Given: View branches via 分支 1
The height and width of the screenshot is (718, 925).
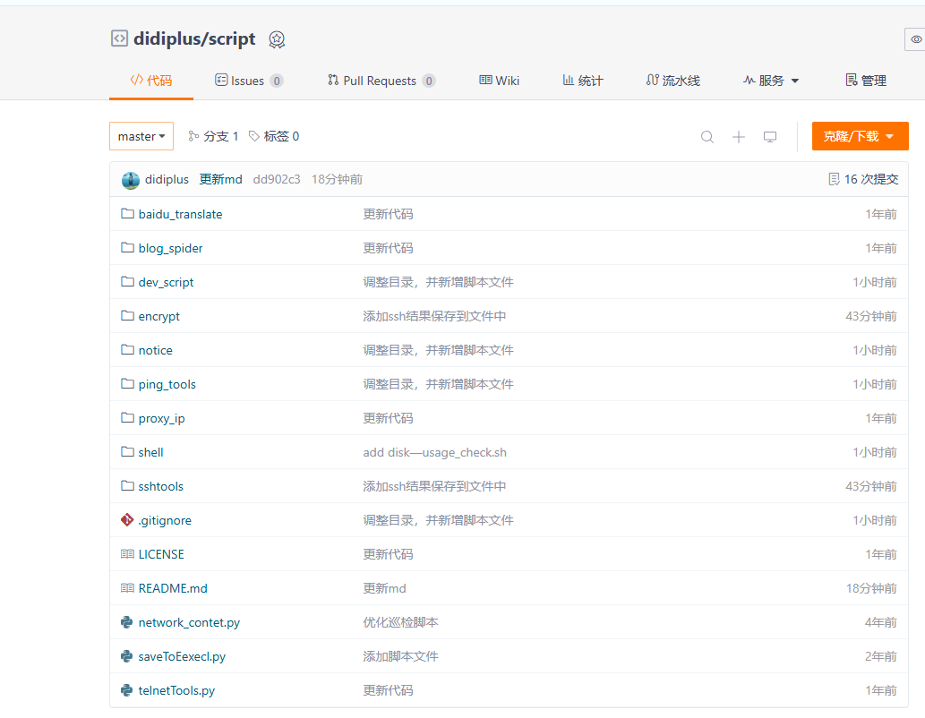Looking at the screenshot, I should 213,136.
